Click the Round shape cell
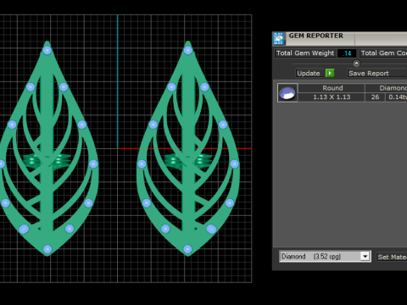This screenshot has width=407, height=305. pos(332,88)
